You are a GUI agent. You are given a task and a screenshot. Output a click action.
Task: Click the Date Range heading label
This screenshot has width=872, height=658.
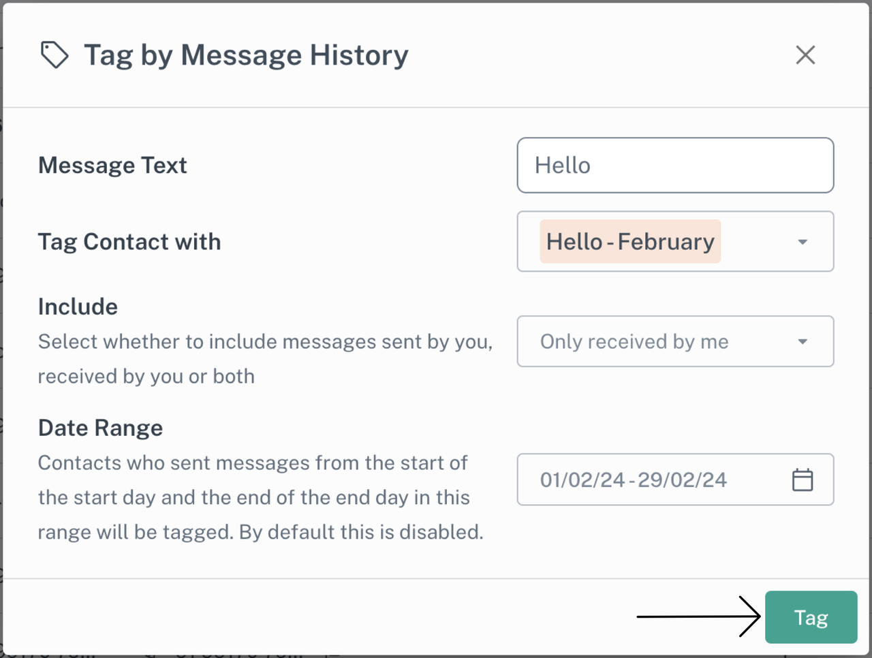(100, 428)
